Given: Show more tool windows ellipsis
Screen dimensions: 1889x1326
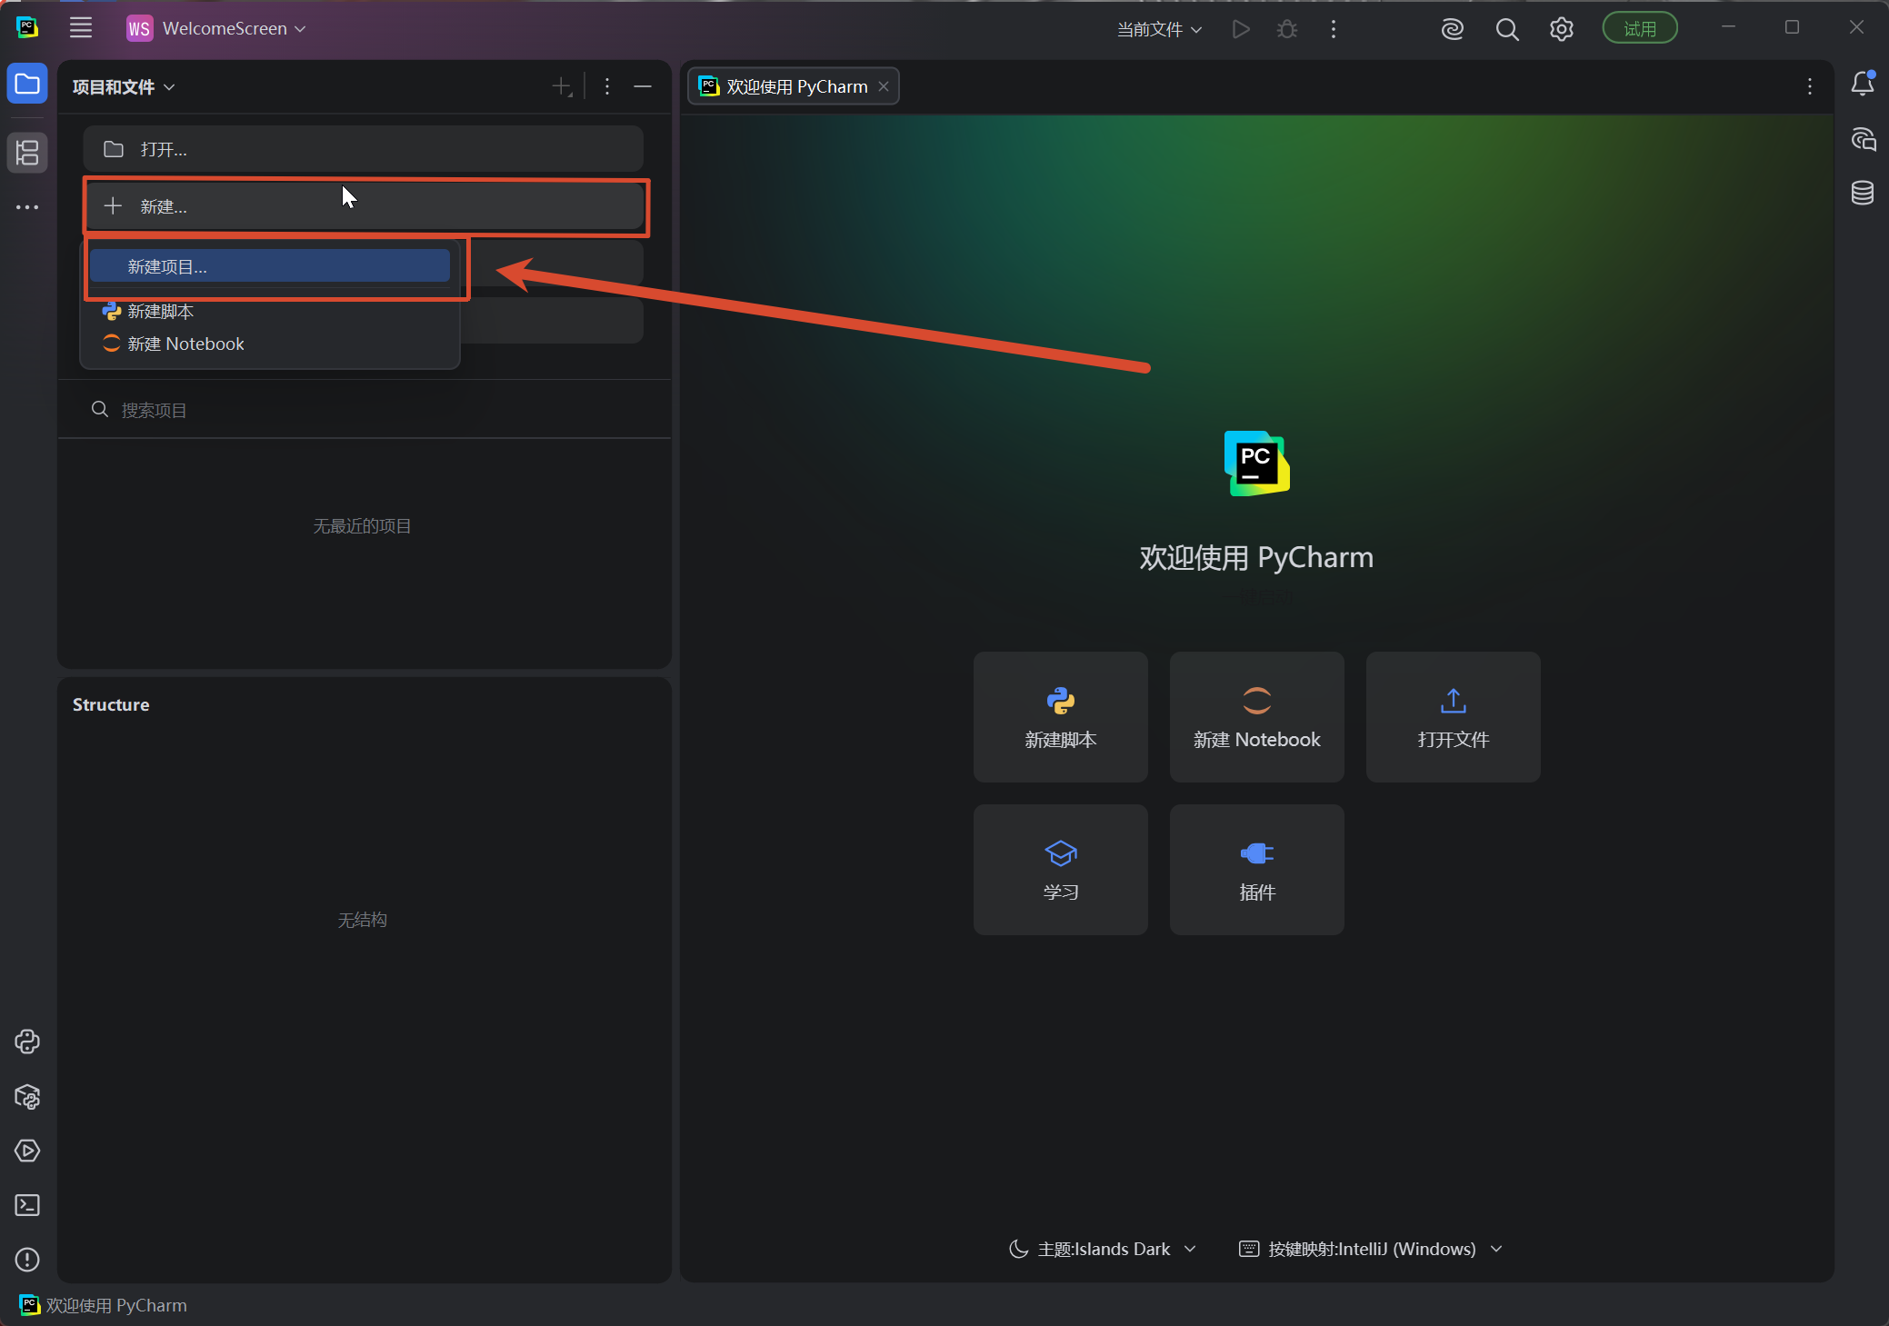Looking at the screenshot, I should click(27, 207).
